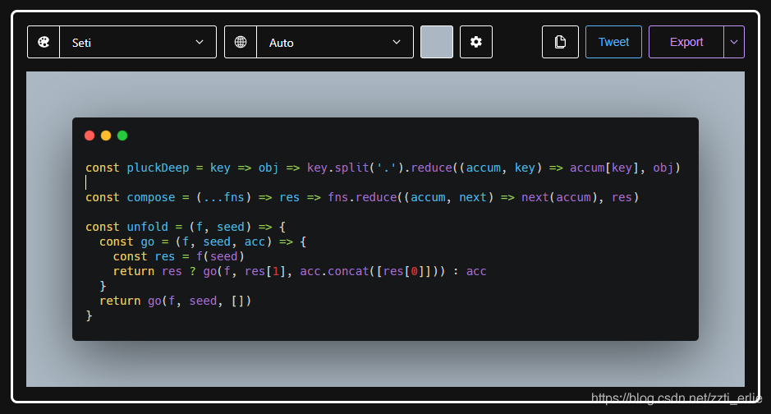
Task: Click the theme palette icon
Action: pos(44,42)
